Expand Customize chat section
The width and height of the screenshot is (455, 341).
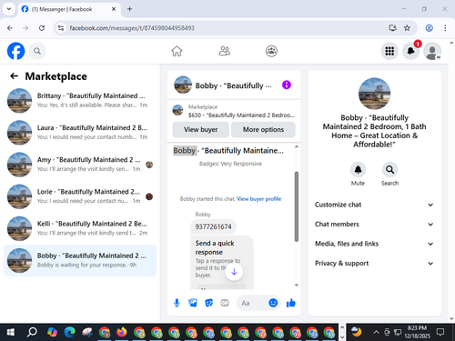tap(374, 205)
